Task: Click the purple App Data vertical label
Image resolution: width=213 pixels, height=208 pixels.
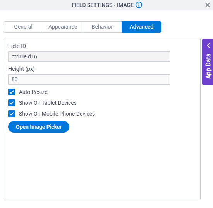Action: (x=208, y=66)
